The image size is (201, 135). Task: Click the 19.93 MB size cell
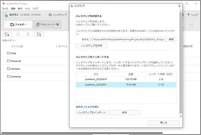click(x=131, y=85)
